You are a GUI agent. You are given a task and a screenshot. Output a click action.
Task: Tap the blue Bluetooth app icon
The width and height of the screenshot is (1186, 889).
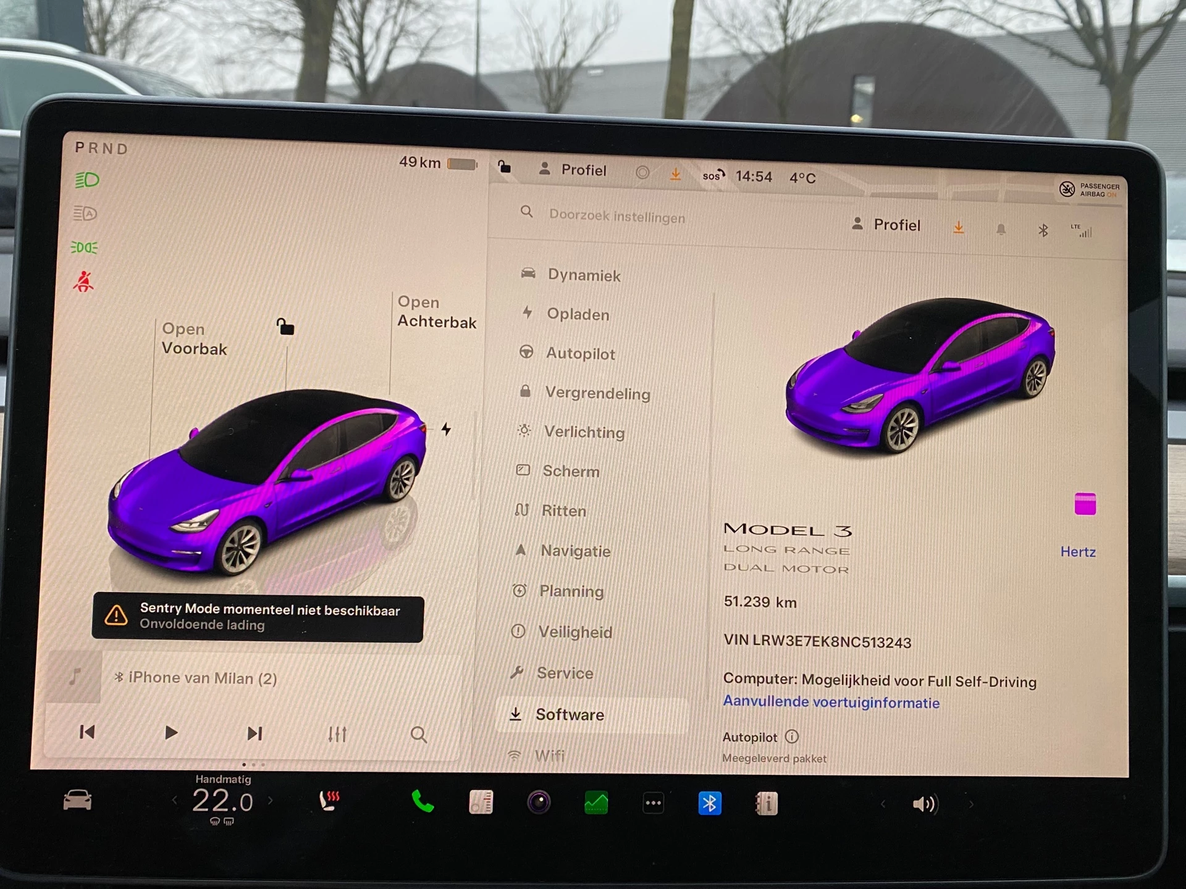(710, 803)
